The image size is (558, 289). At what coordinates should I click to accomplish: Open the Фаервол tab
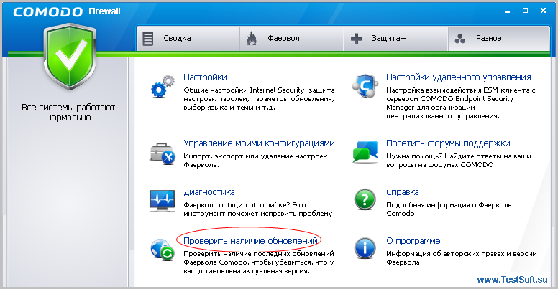coord(291,38)
